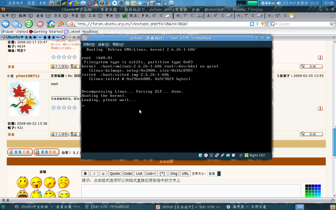The image size is (336, 210).
Task: Click the VirtualBox shared folders status icon
Action: coord(228,155)
